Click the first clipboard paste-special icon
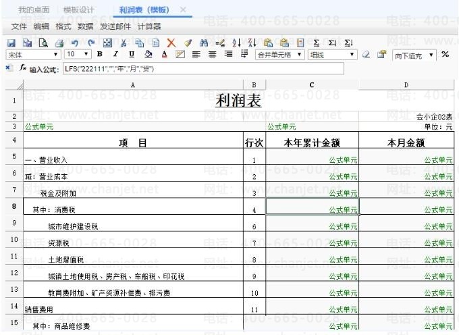The width and height of the screenshot is (459, 335). click(268, 43)
